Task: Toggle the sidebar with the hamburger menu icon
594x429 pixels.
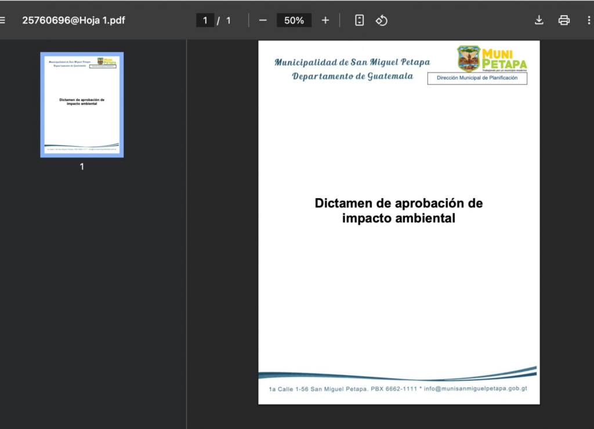Action: click(3, 20)
